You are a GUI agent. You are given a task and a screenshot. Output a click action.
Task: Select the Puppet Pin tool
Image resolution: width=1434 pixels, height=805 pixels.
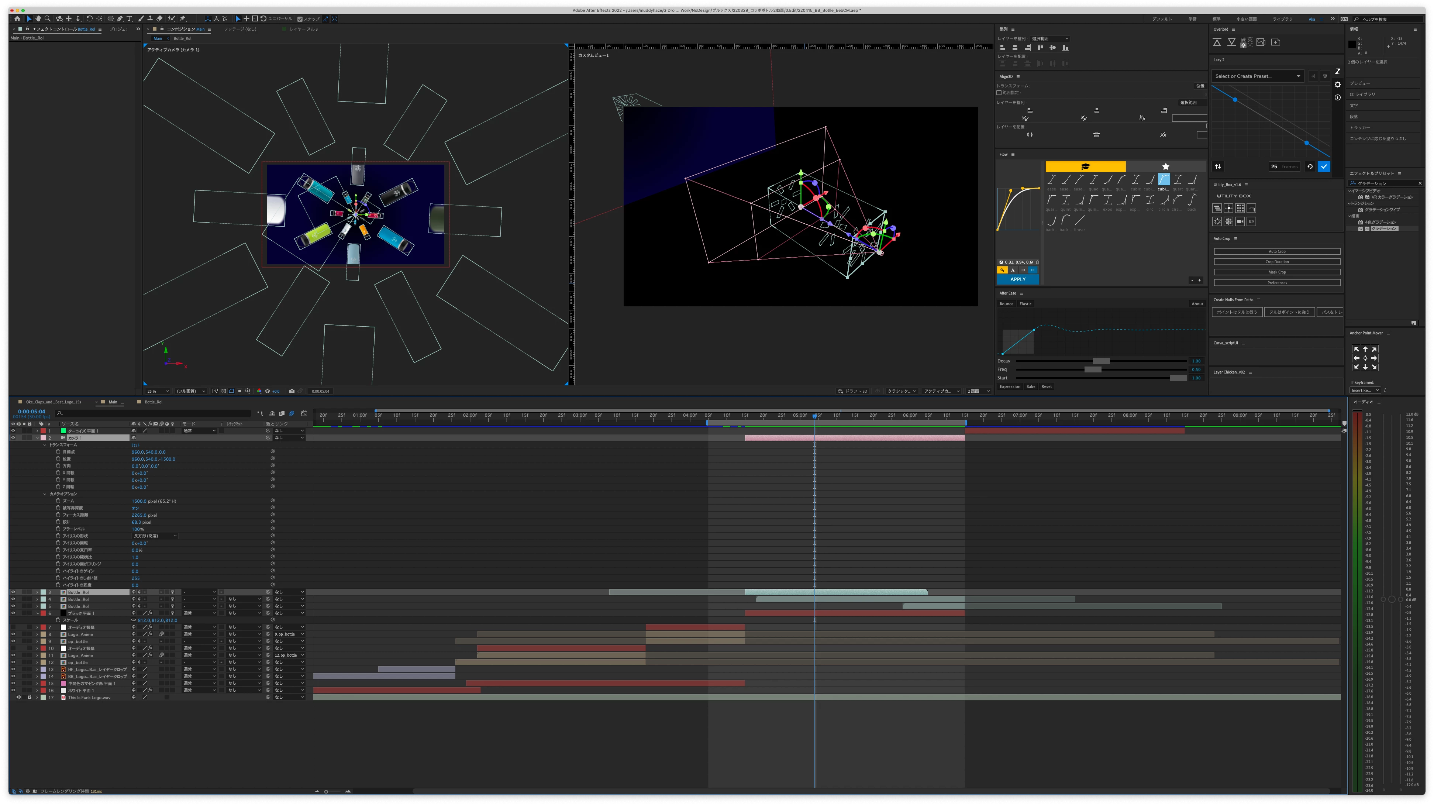coord(183,19)
